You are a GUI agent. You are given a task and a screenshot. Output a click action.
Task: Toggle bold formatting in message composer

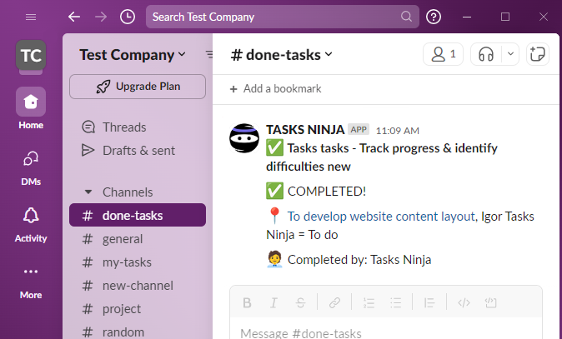coord(247,302)
